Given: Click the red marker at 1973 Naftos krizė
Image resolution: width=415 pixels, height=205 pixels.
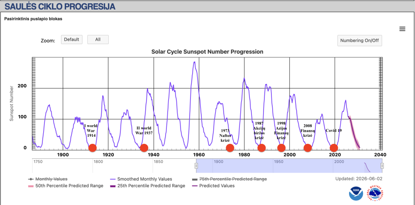Looking at the screenshot, I should [230, 148].
